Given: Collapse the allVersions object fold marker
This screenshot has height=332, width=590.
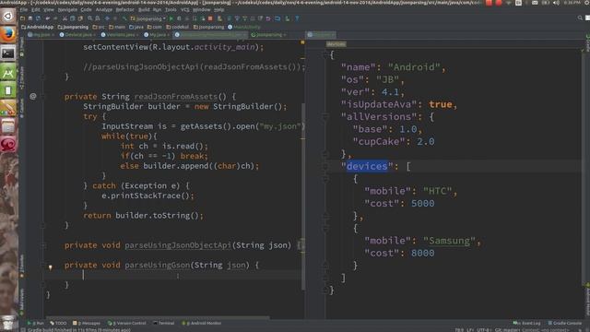Looking at the screenshot, I should 325,117.
